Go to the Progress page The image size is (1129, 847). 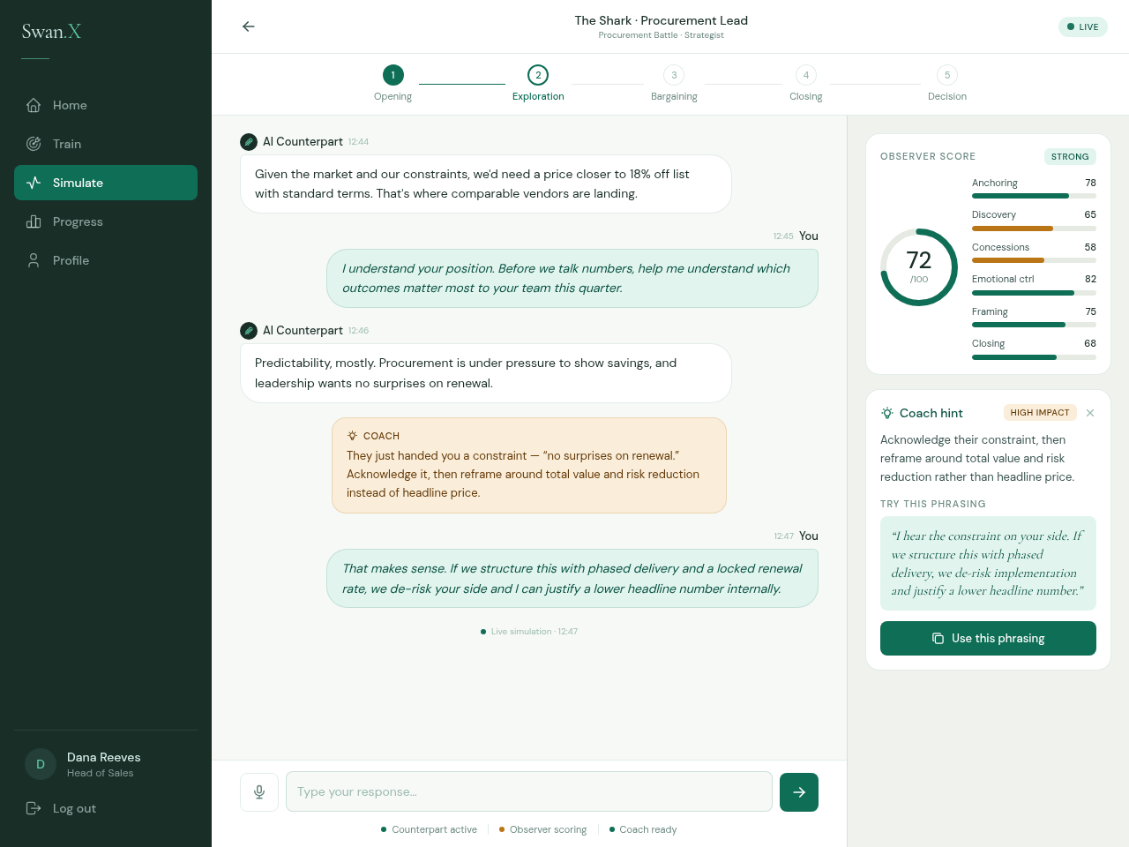pyautogui.click(x=106, y=221)
